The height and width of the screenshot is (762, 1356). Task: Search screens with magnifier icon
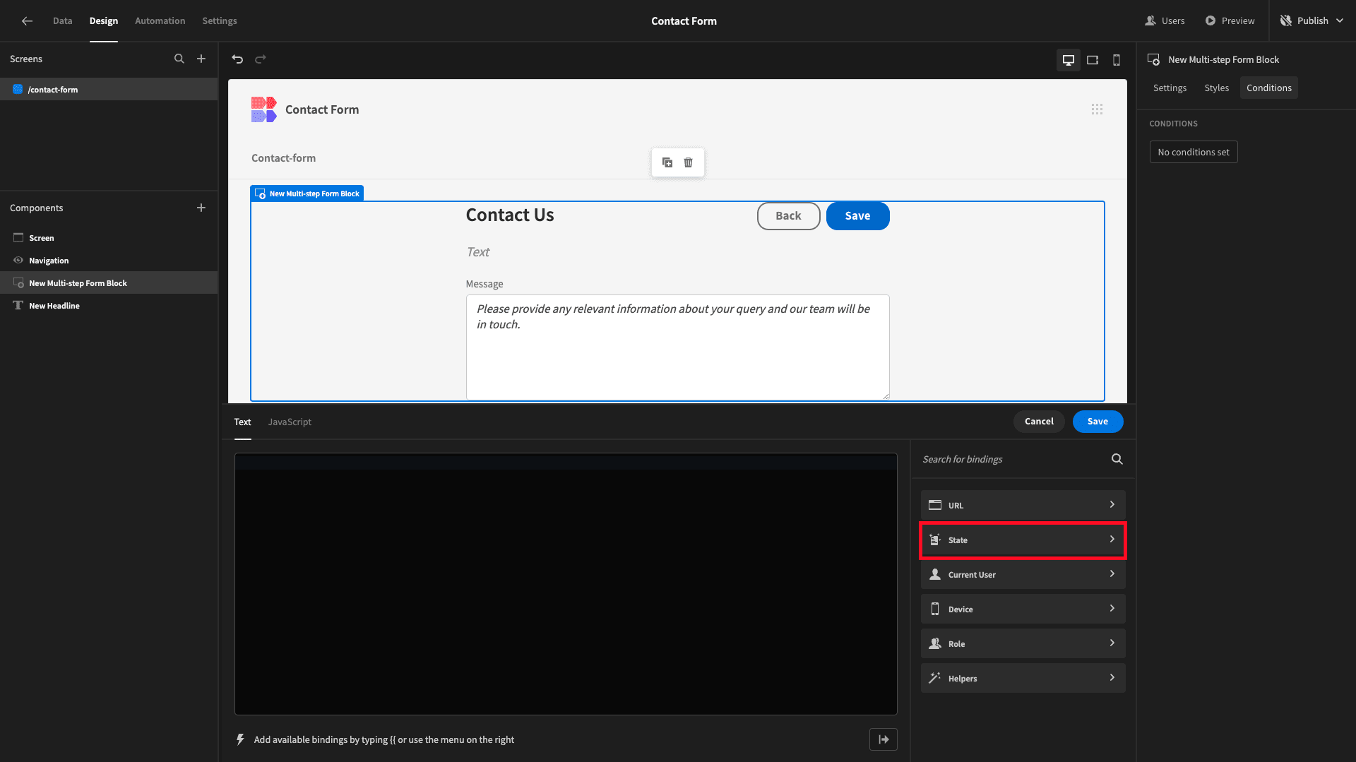point(179,59)
